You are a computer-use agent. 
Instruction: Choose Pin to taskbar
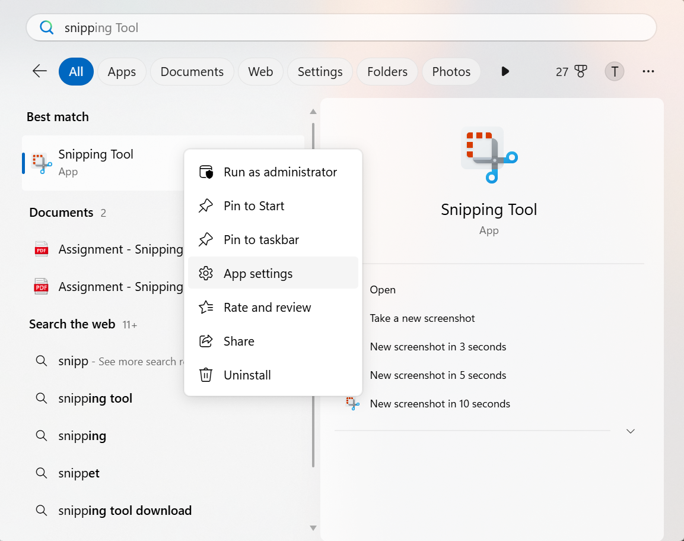click(273, 240)
